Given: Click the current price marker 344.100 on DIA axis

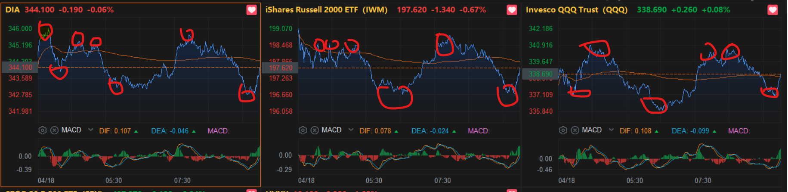Looking at the screenshot, I should 20,68.
